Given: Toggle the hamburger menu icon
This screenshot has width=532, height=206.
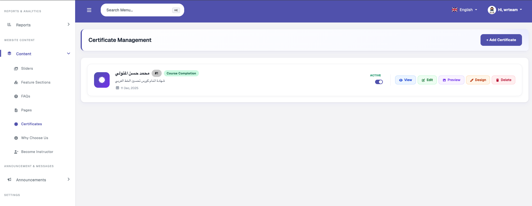Looking at the screenshot, I should click(x=89, y=10).
